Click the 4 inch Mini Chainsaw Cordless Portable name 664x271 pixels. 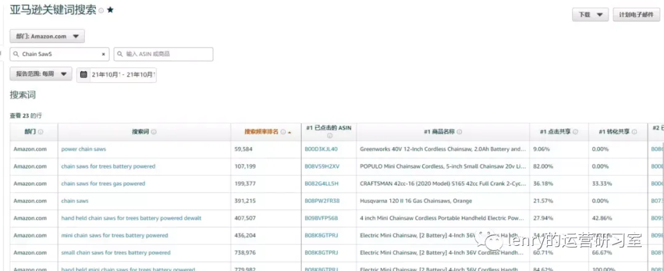pos(443,218)
